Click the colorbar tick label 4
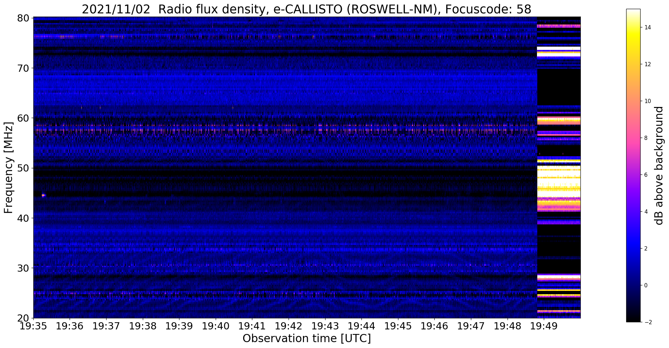Viewport: 669px width, 348px height. pyautogui.click(x=645, y=212)
